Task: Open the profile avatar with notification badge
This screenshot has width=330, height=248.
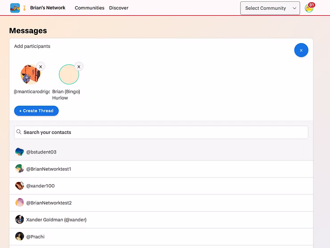Action: pyautogui.click(x=309, y=8)
